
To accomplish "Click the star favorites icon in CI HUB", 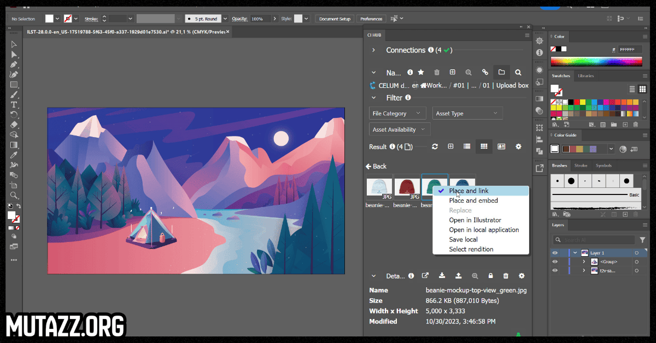I will 421,72.
